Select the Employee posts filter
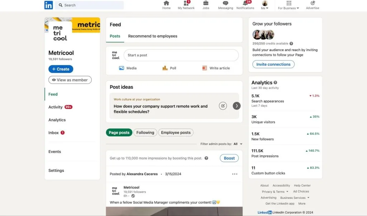 point(176,133)
